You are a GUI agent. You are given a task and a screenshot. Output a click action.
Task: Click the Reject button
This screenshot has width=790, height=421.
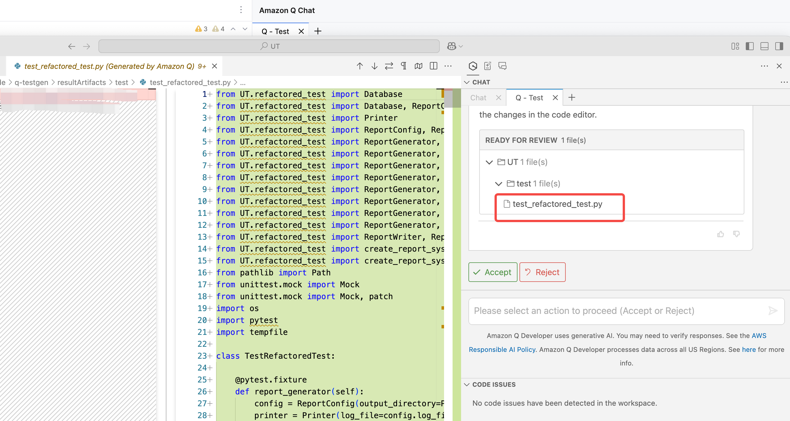pos(542,272)
